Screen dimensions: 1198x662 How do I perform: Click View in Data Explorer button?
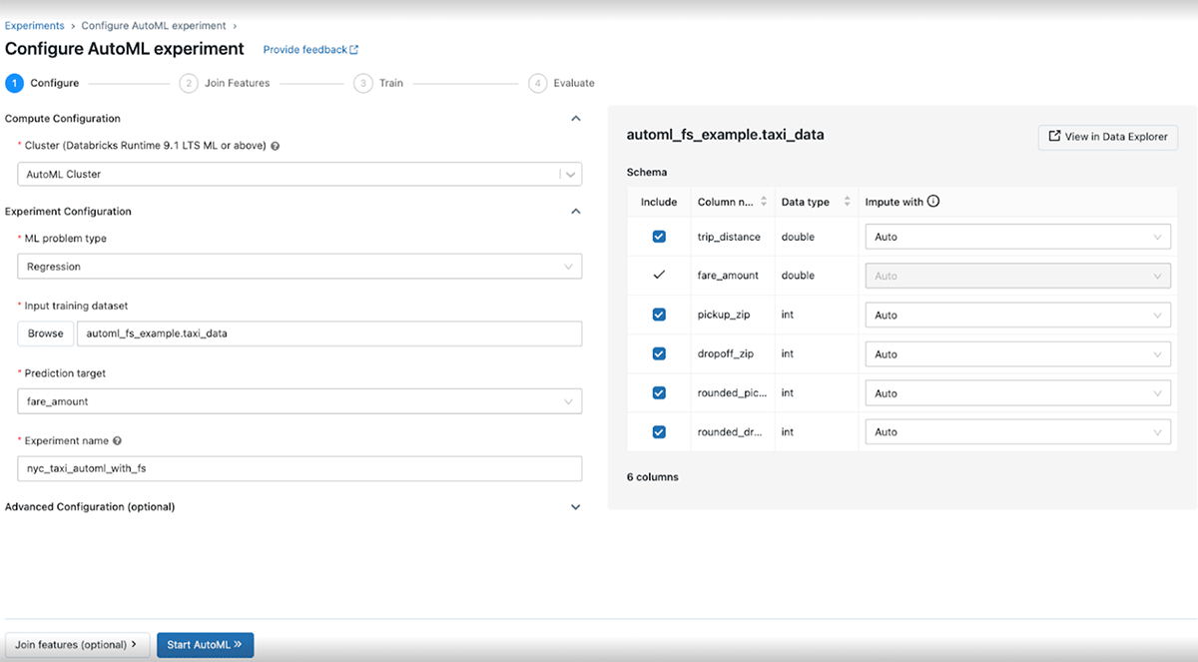(x=1108, y=137)
